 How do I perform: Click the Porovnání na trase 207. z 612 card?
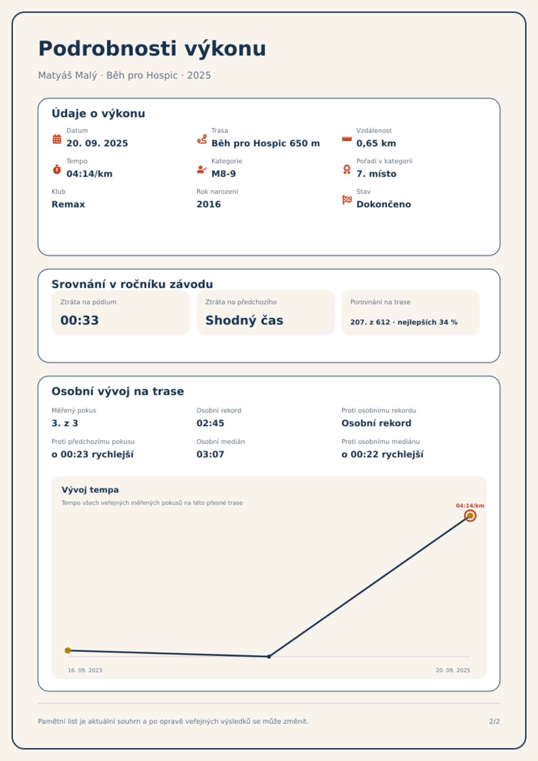(x=410, y=312)
